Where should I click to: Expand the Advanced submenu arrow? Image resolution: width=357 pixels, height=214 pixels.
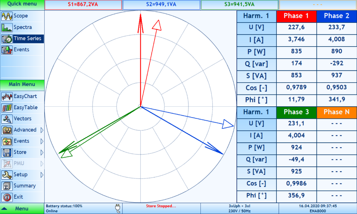point(42,130)
